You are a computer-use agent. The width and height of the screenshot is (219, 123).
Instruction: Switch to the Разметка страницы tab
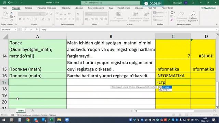click(x=47, y=8)
